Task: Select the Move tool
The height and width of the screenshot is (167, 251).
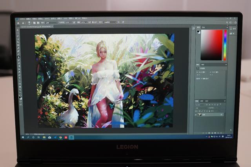Action: pos(17,30)
